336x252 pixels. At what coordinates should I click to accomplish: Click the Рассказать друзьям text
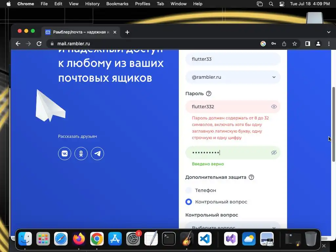[77, 136]
